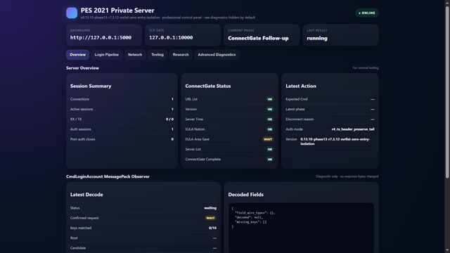Click the TCP gate address 127.0.0.1:10000
Image resolution: width=450 pixels, height=253 pixels.
pyautogui.click(x=171, y=37)
